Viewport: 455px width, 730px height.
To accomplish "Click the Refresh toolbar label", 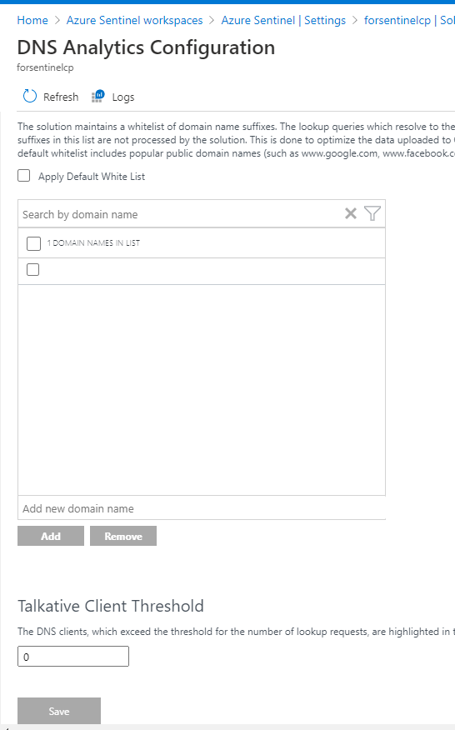I will tap(61, 97).
